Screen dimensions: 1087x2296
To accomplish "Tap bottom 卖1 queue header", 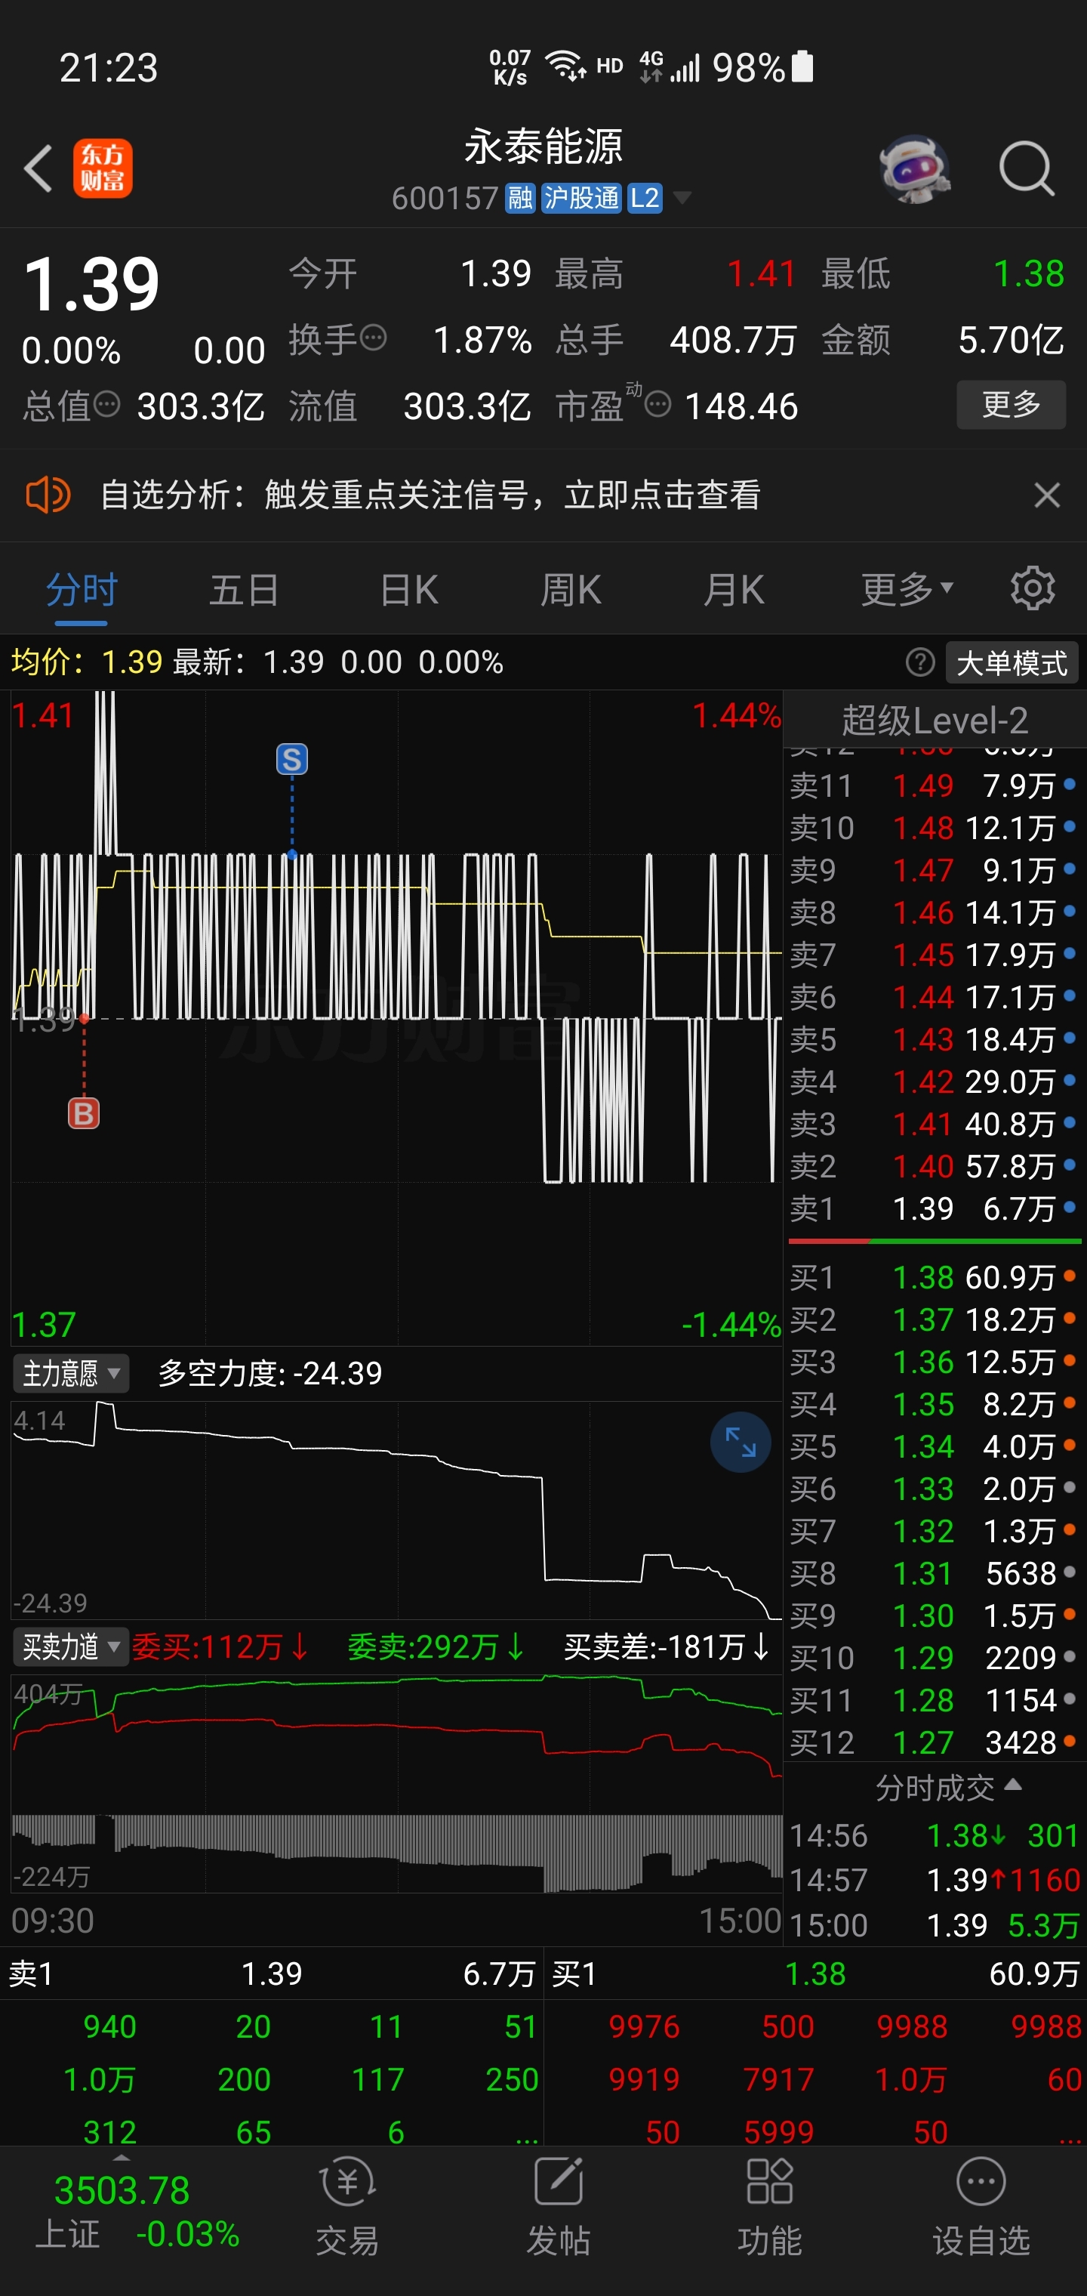I will point(272,1974).
